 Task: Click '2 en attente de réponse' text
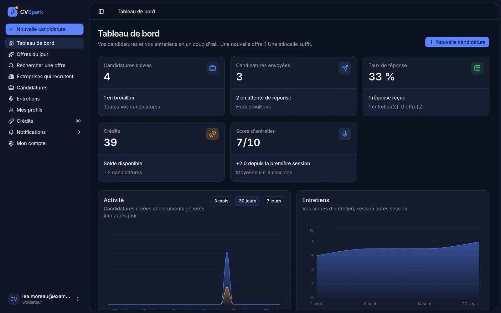tap(264, 98)
